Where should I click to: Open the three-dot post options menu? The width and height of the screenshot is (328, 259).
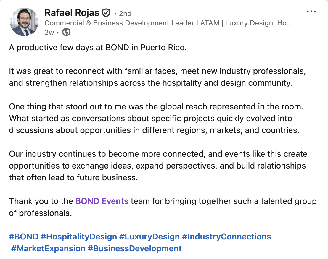(311, 11)
